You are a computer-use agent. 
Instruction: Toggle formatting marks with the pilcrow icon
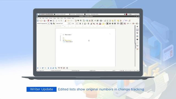81,21
